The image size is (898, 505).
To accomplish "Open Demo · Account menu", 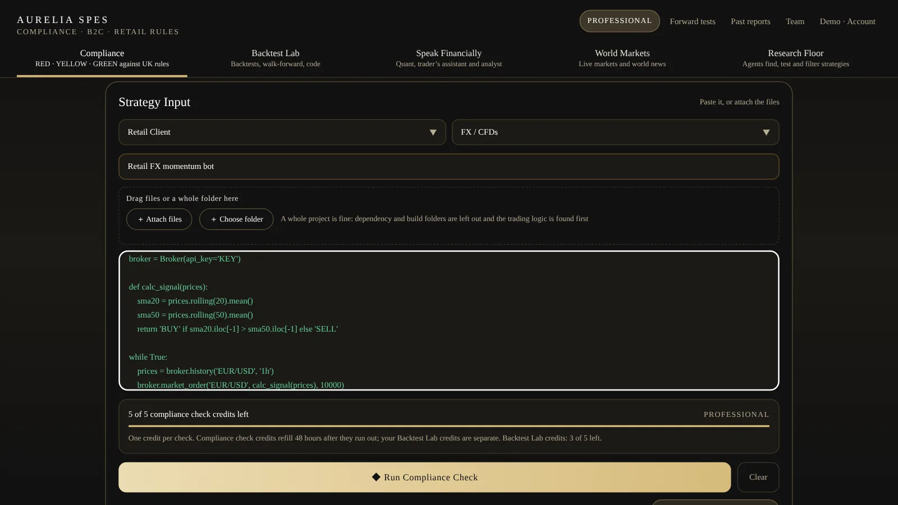I will [x=847, y=21].
